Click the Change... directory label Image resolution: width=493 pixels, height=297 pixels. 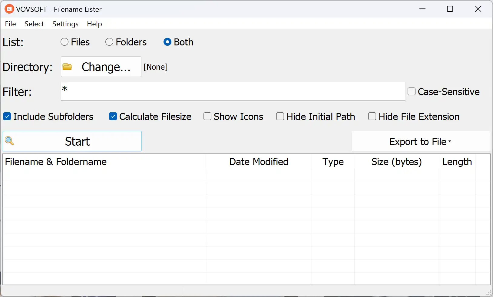click(106, 67)
